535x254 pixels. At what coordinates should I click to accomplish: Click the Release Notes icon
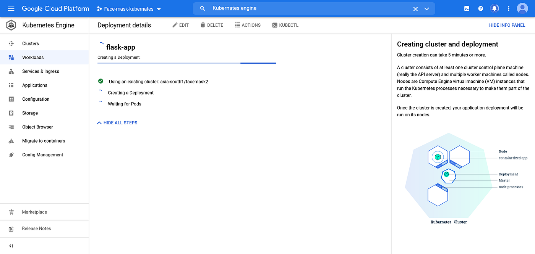[11, 228]
